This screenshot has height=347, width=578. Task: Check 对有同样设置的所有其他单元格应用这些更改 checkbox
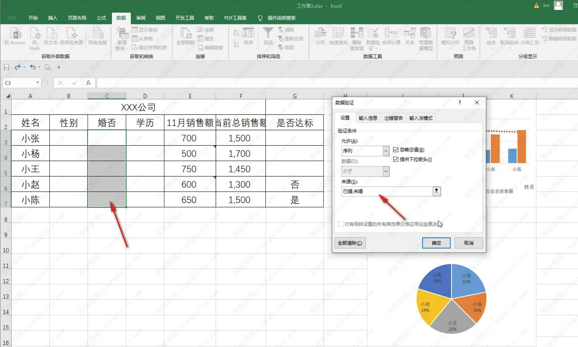(x=340, y=224)
